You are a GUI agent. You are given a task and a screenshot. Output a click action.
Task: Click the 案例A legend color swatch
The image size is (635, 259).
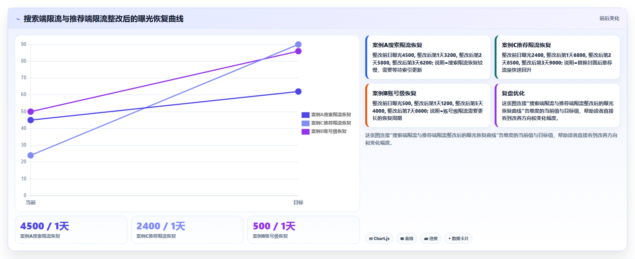click(306, 115)
